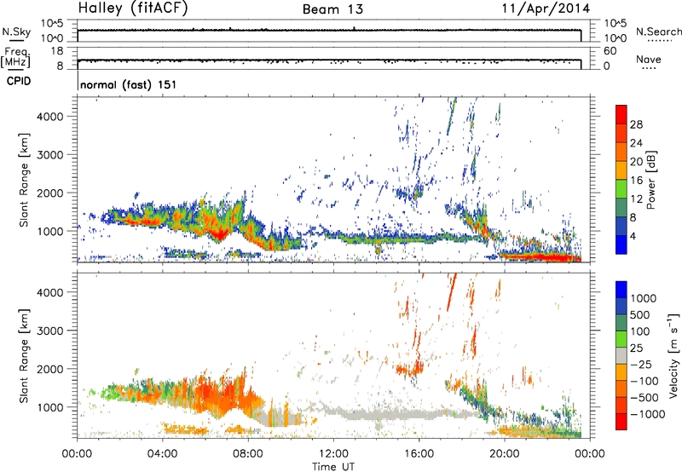The height and width of the screenshot is (472, 682).
Task: Click the "18" frequency axis tick label
Action: click(56, 51)
